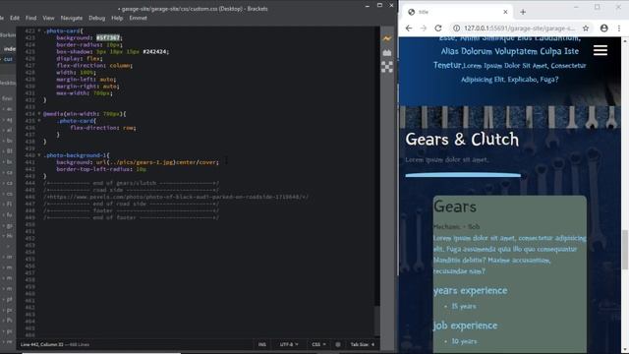Click the Mechanic - Bob line in card
This screenshot has width=629, height=354.
[x=456, y=227]
